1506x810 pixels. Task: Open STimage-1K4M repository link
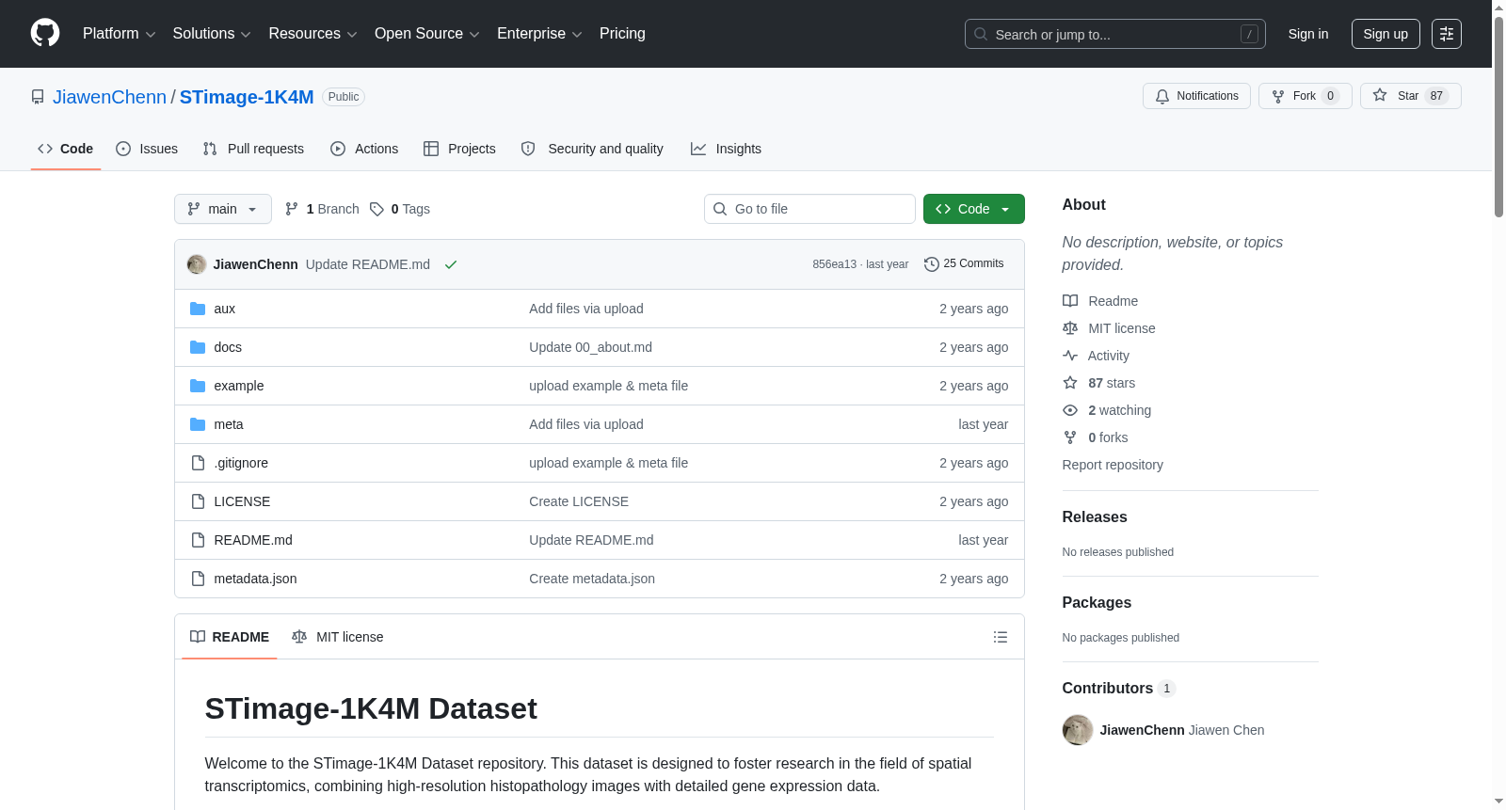(247, 97)
